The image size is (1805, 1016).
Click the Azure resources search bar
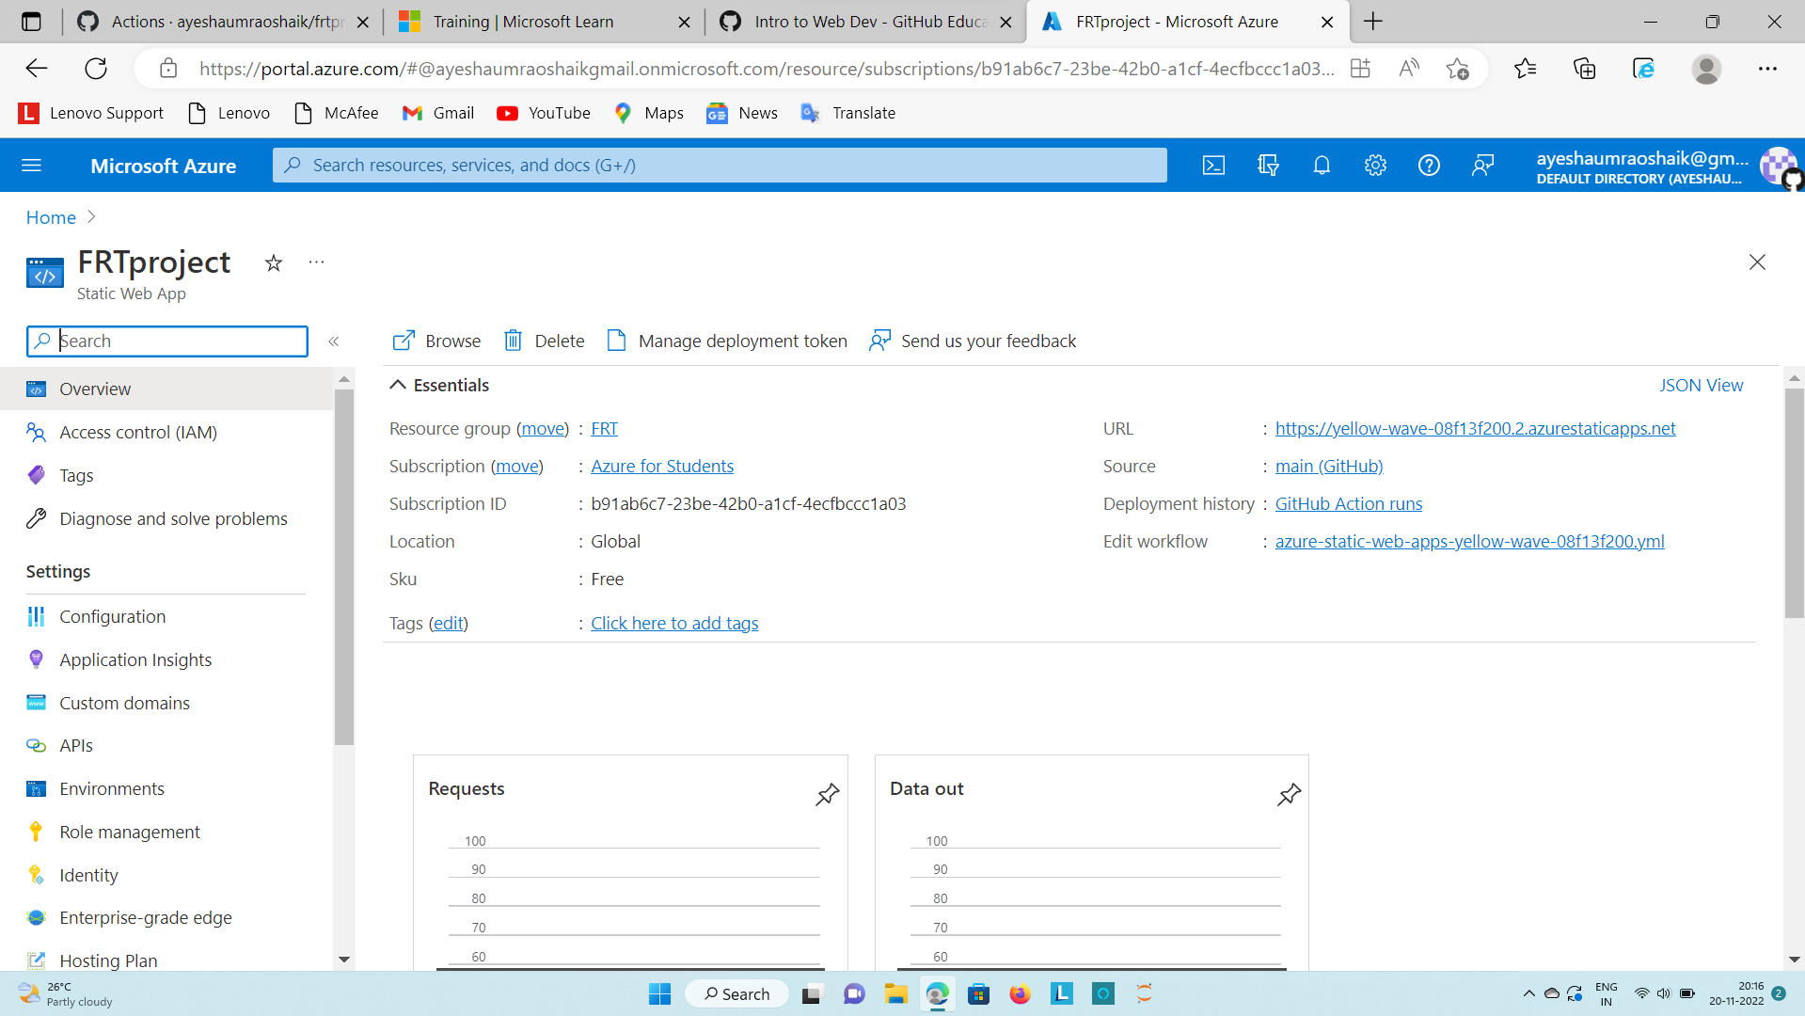click(x=718, y=165)
